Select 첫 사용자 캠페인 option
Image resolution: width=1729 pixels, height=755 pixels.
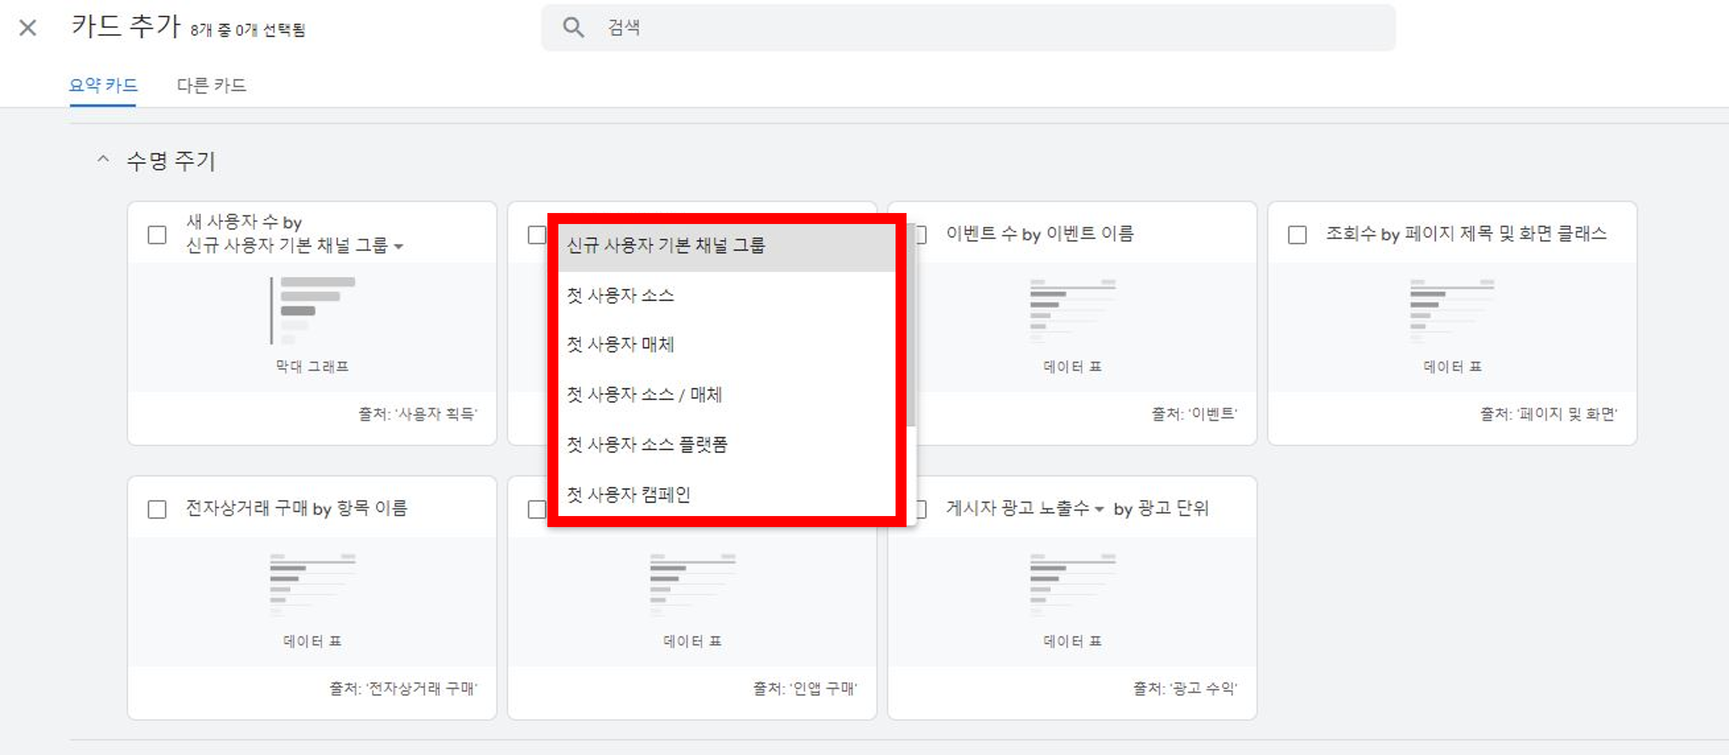click(x=628, y=494)
